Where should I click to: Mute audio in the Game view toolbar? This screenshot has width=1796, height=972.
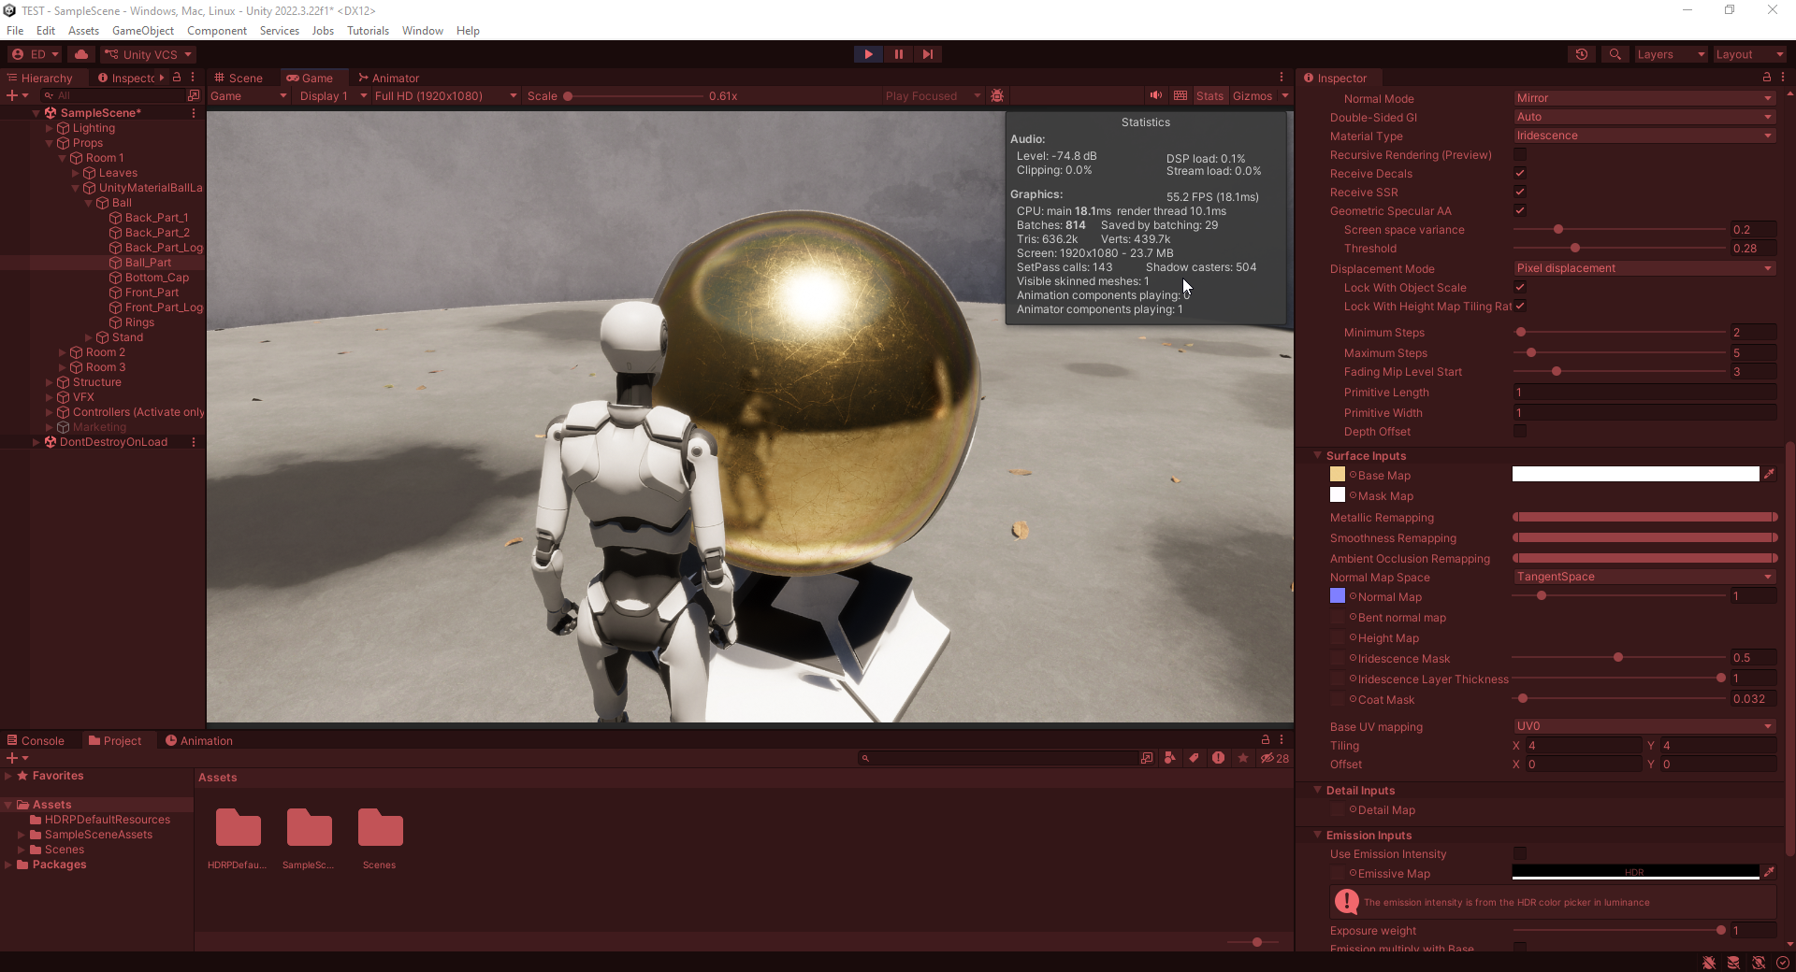click(1156, 95)
